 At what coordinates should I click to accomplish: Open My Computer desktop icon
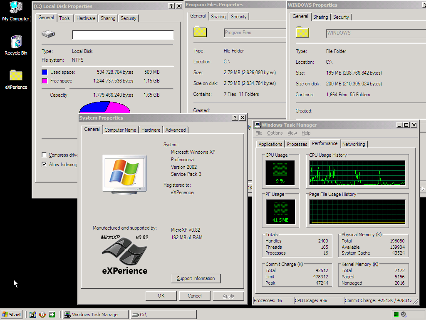click(x=16, y=7)
